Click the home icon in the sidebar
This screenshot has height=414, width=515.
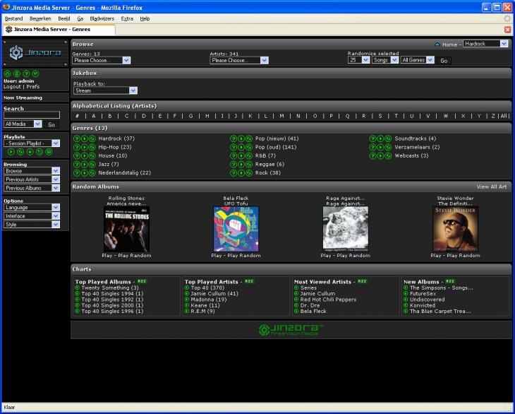click(x=8, y=73)
